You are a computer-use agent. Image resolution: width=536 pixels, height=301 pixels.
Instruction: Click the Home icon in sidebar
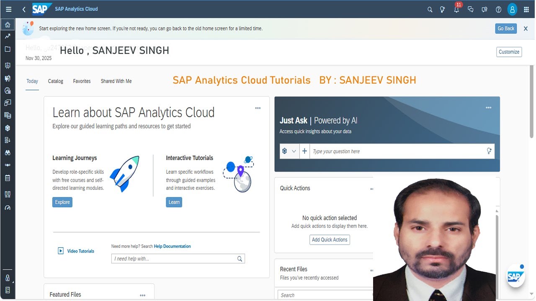(8, 25)
